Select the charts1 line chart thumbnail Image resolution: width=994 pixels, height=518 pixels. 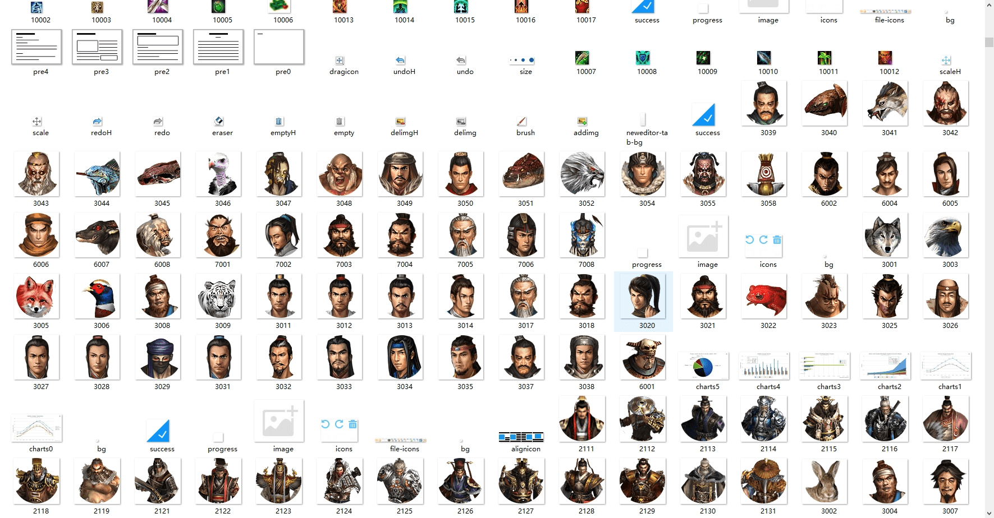(x=946, y=366)
